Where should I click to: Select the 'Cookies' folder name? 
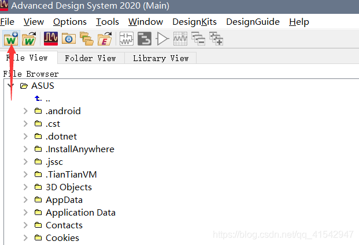point(62,238)
